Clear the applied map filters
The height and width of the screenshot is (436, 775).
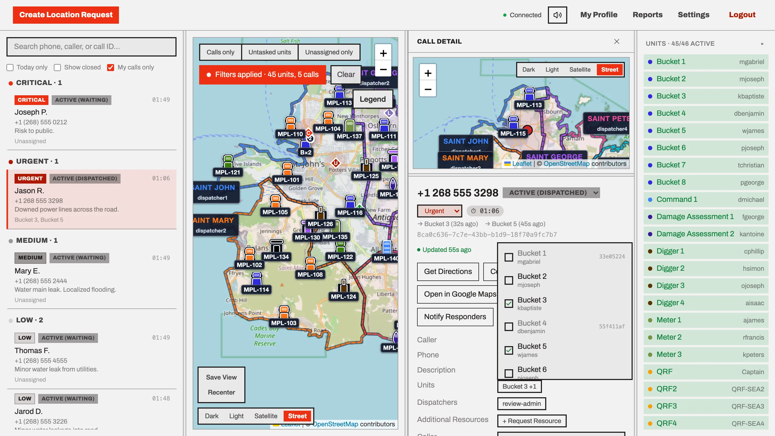(x=346, y=74)
